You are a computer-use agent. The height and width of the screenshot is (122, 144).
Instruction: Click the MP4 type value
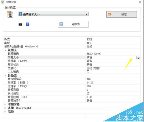click(89, 43)
